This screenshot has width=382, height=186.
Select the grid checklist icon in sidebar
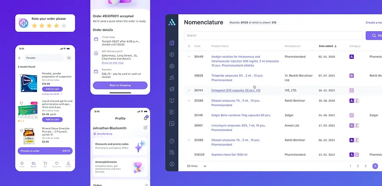pos(172,112)
